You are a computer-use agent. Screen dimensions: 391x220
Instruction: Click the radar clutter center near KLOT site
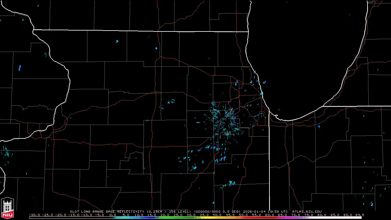point(225,120)
